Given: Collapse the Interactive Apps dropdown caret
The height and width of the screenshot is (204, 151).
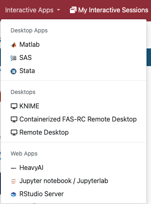Looking at the screenshot, I should click(x=59, y=10).
